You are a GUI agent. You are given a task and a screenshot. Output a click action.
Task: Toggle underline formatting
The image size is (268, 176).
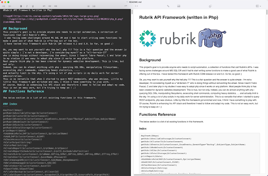[x=33, y=6]
